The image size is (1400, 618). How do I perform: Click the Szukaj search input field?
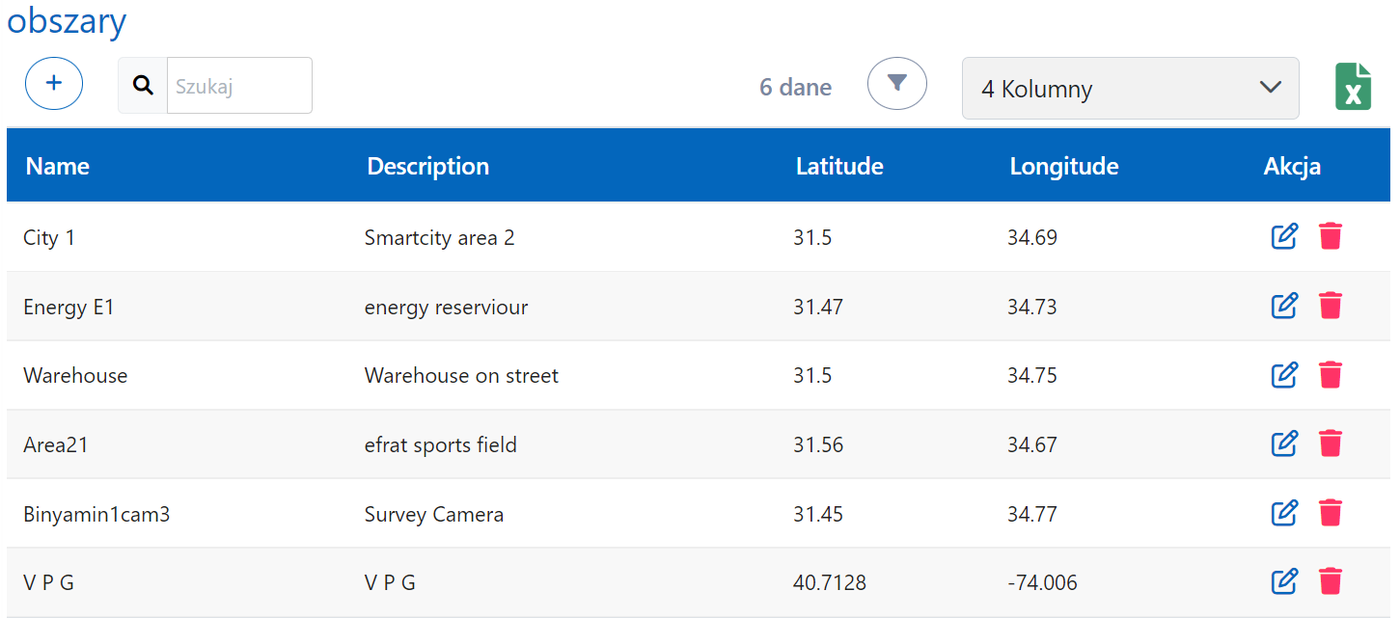click(x=239, y=86)
